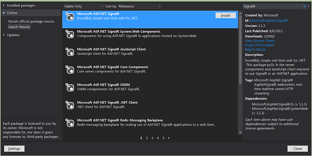Click the Version 1.1.3 text
The image size is (312, 156).
pyautogui.click(x=255, y=26)
